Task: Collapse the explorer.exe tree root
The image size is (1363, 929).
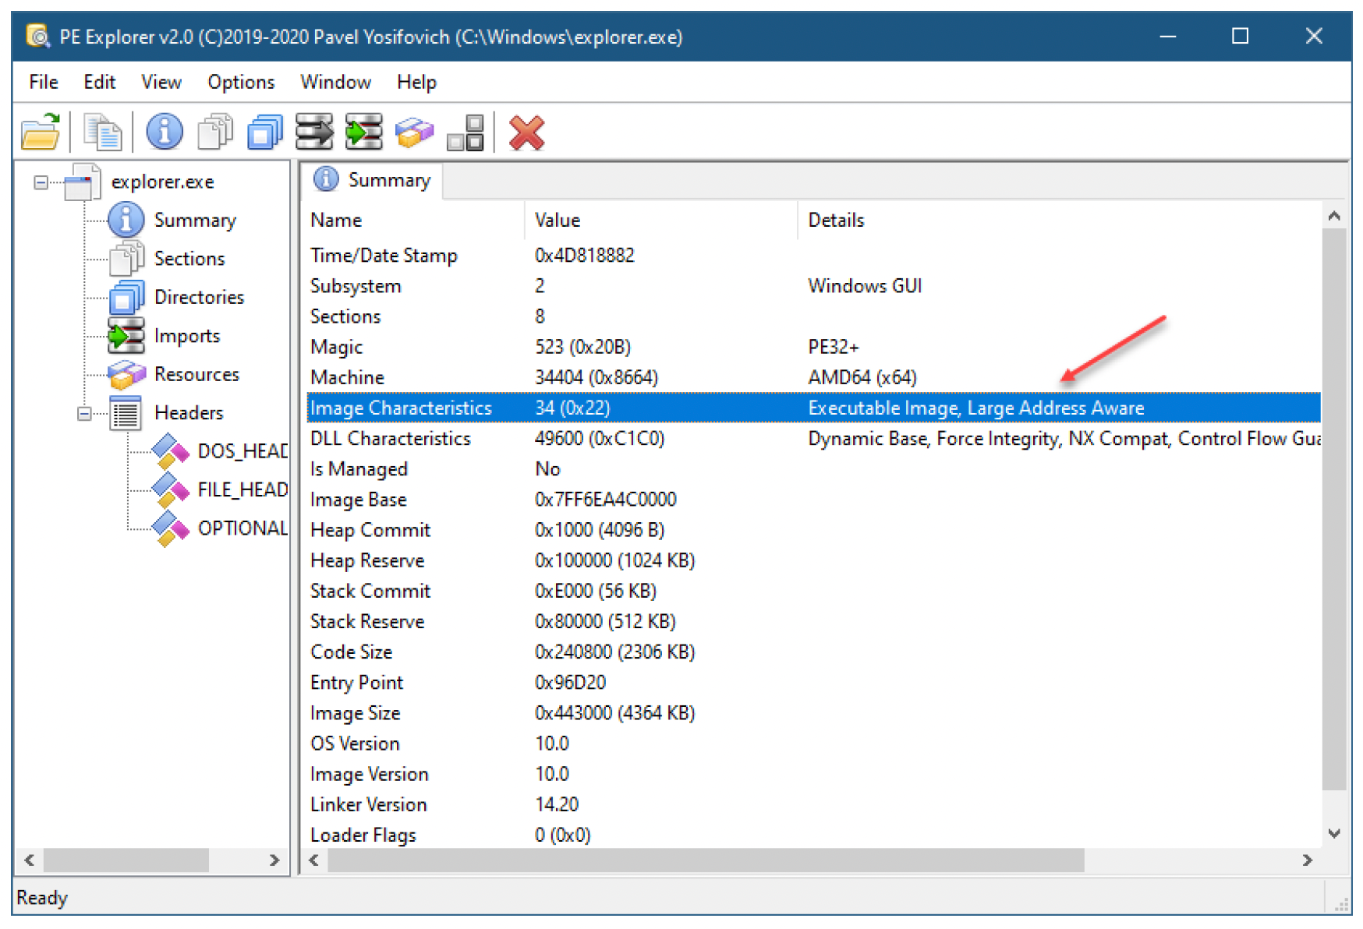Action: [x=41, y=182]
